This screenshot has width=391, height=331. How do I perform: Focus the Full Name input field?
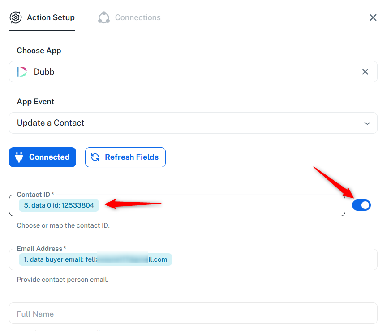coord(193,314)
